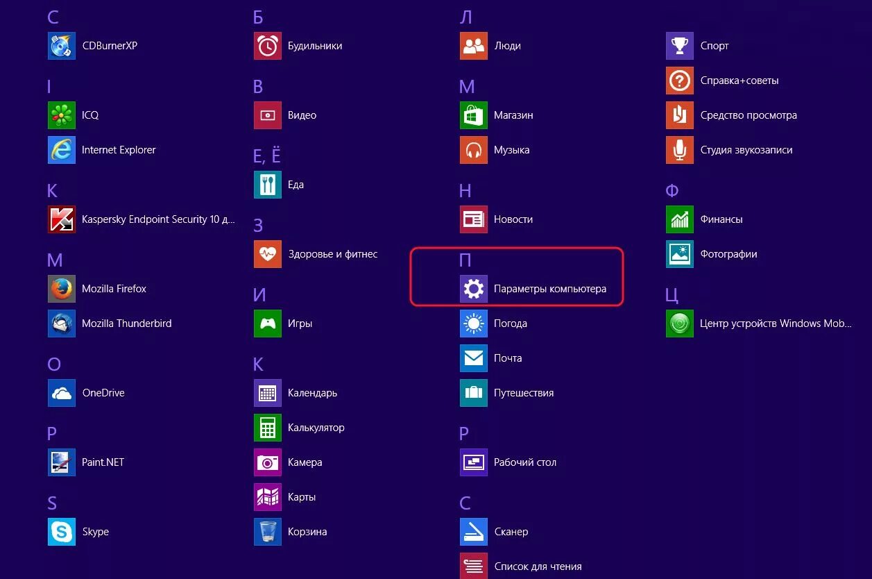Launch Калькулятор
The image size is (872, 579).
click(x=268, y=428)
